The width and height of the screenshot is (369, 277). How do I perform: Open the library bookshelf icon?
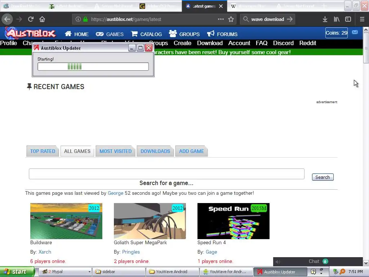pyautogui.click(x=337, y=19)
